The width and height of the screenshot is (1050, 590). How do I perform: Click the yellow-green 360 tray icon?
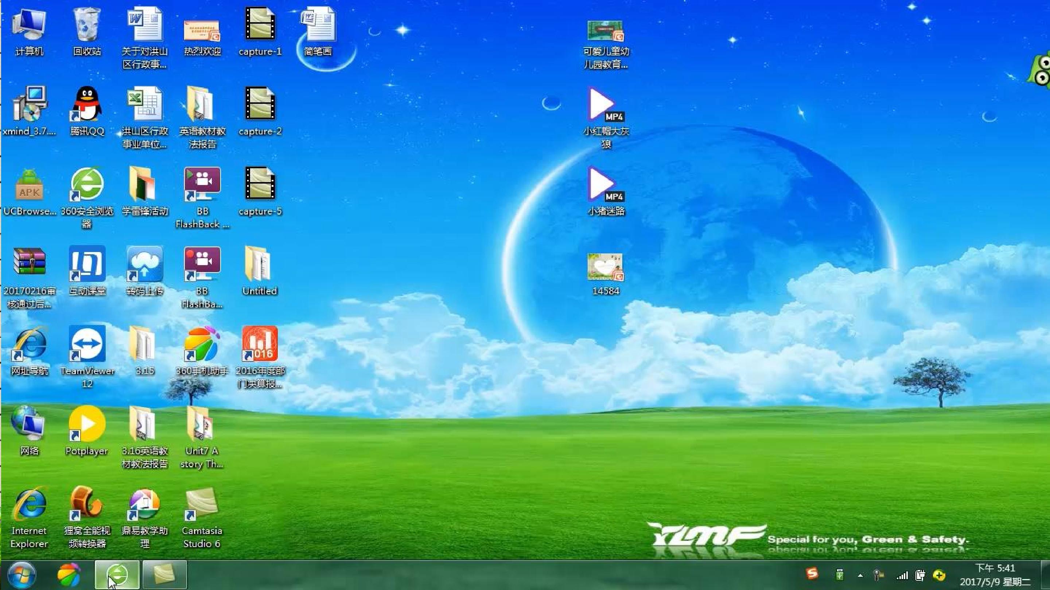[939, 575]
